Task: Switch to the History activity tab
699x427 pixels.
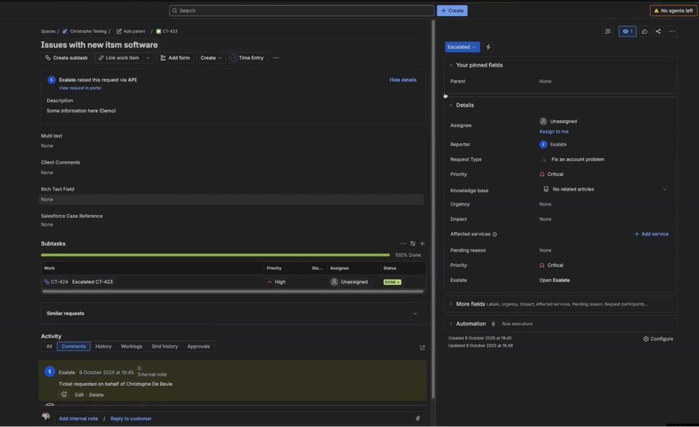Action: click(103, 347)
